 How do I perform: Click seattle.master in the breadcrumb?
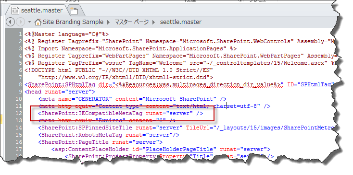181,22
